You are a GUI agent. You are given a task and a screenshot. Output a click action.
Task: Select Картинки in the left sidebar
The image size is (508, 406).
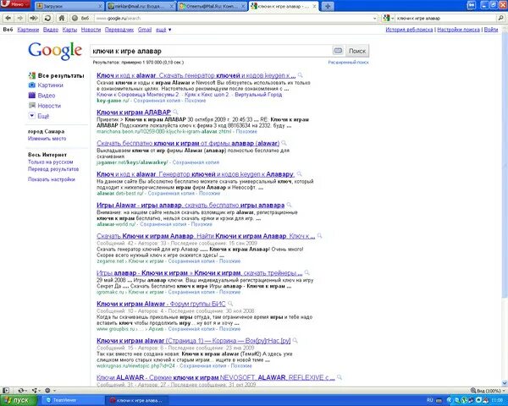pyautogui.click(x=46, y=85)
